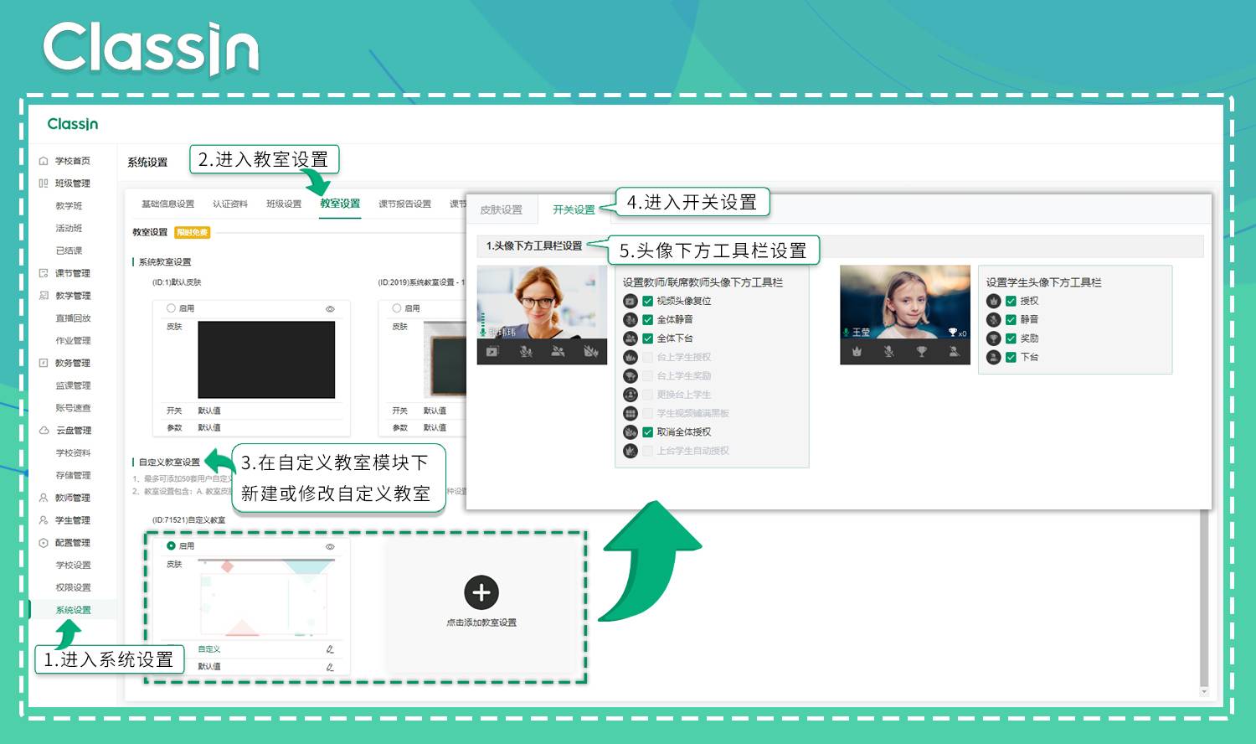
Task: Open 直播回放 in sidebar
Action: pyautogui.click(x=73, y=318)
